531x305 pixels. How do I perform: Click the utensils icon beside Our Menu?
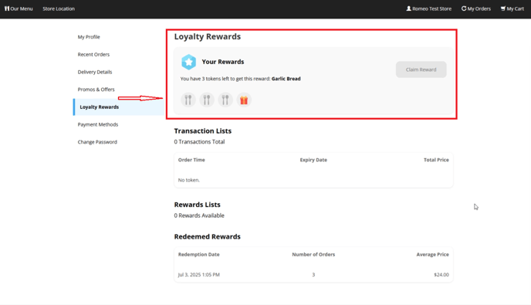coord(7,8)
